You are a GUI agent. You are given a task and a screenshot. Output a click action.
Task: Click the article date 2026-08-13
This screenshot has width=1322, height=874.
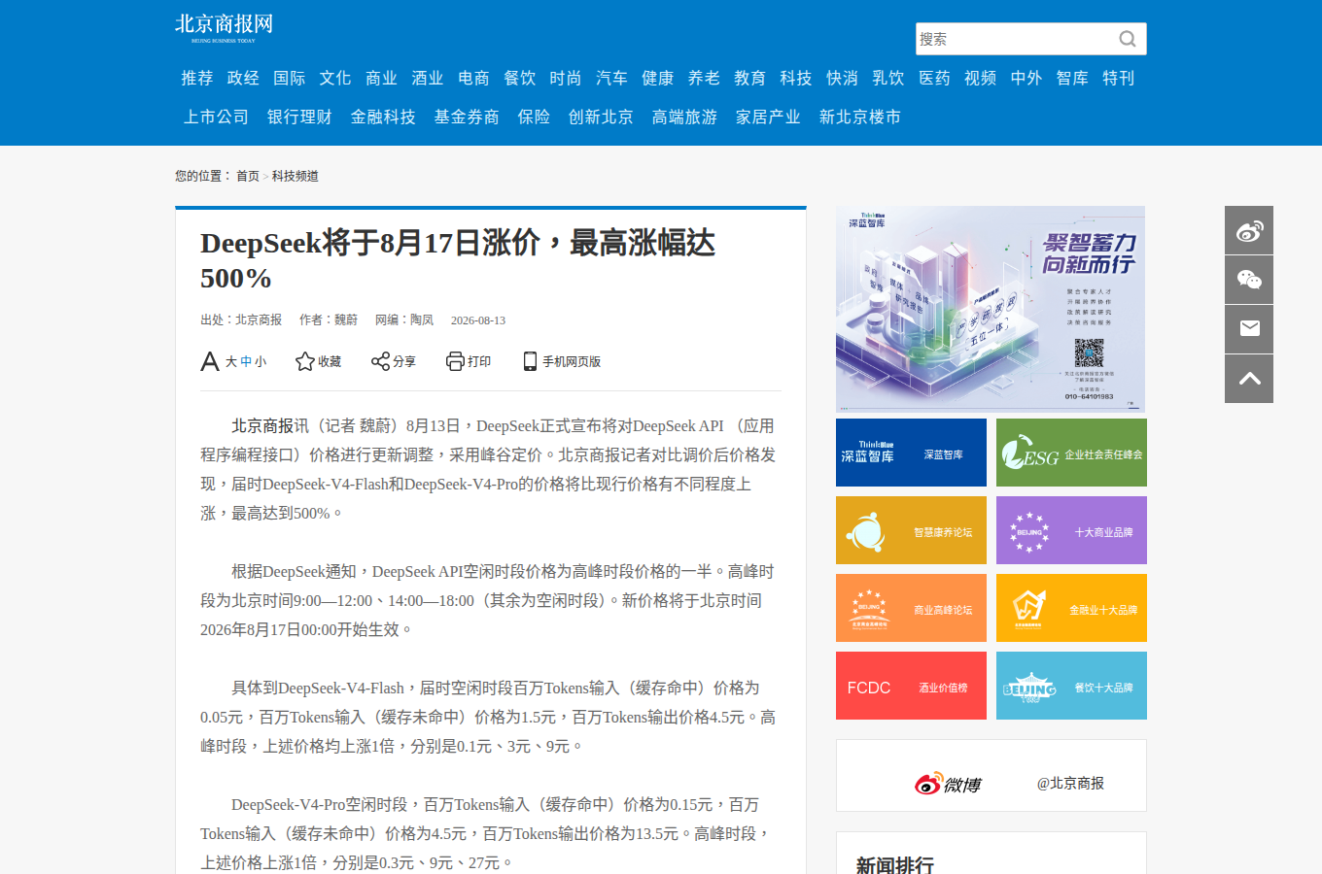(478, 319)
